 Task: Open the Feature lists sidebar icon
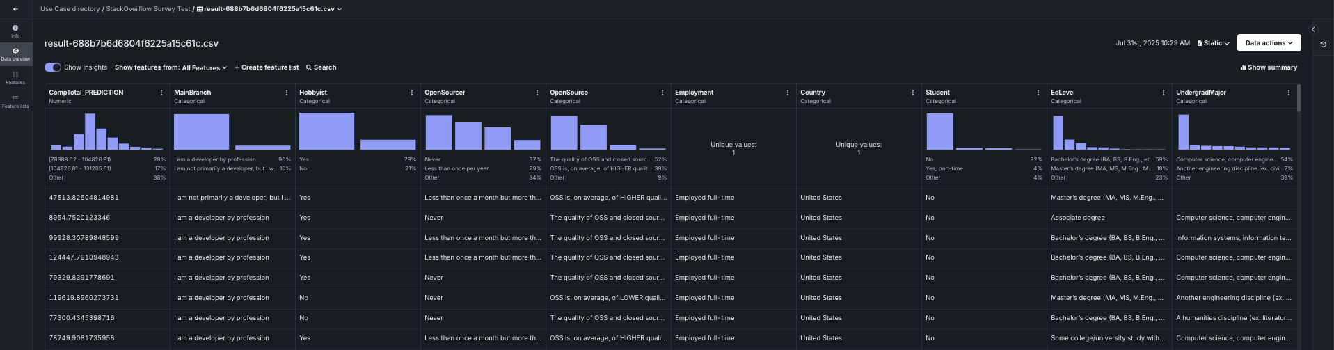[15, 102]
